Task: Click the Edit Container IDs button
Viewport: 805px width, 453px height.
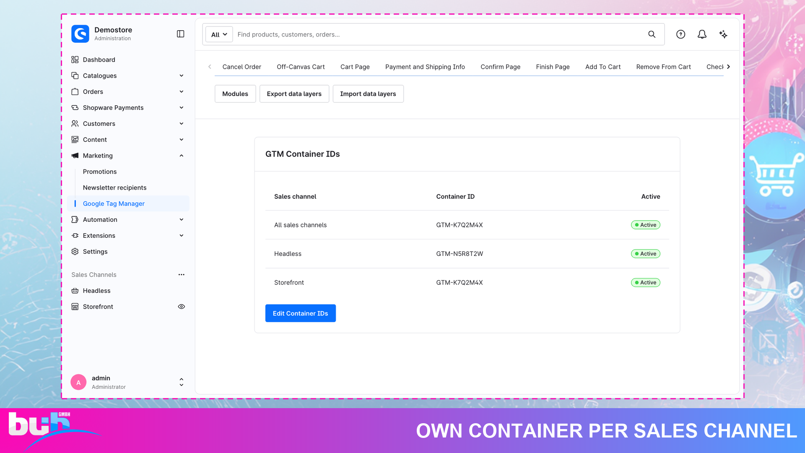Action: click(301, 313)
